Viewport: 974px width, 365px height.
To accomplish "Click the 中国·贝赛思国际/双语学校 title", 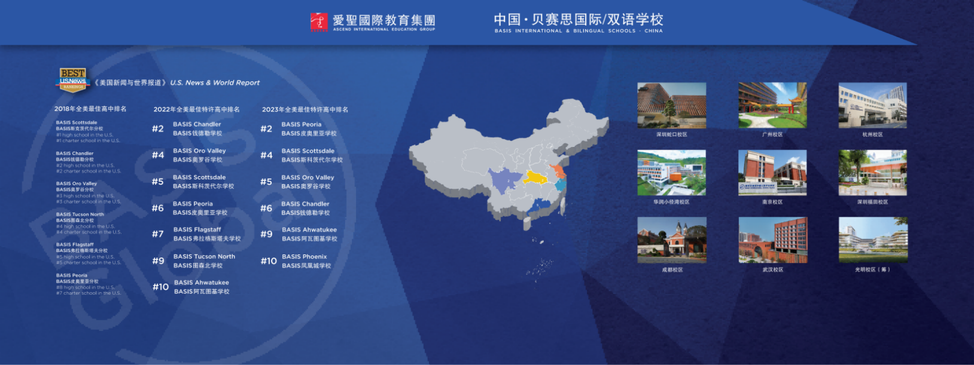I will (579, 20).
